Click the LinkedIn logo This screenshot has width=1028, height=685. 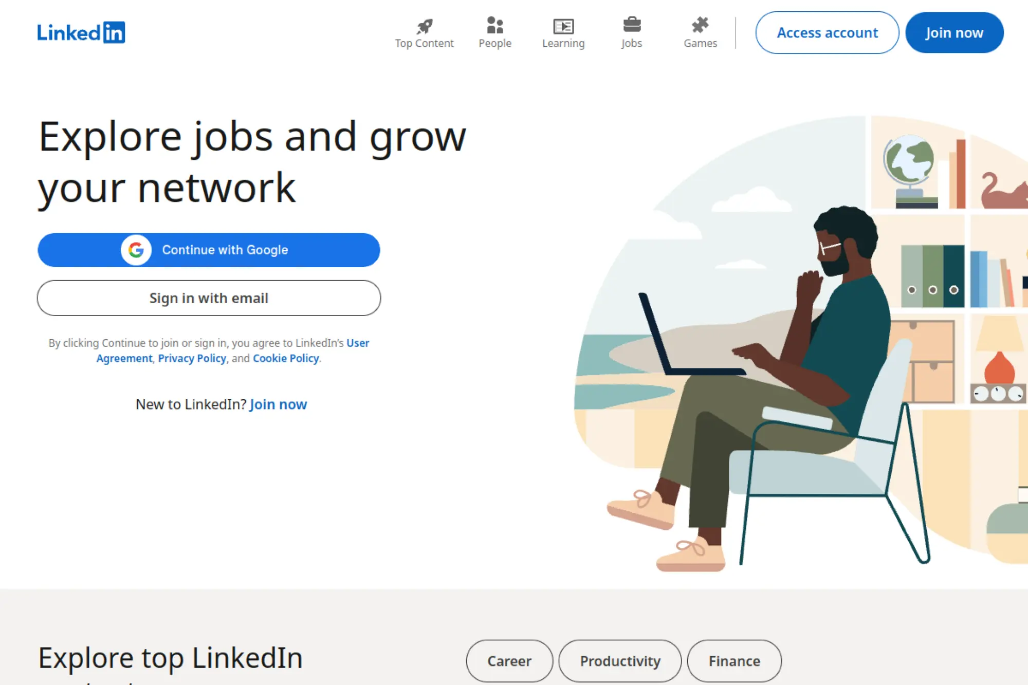pyautogui.click(x=81, y=32)
